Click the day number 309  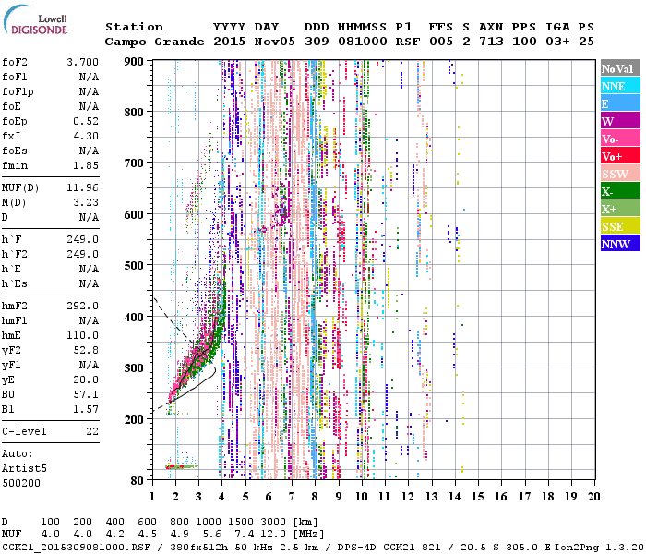point(317,42)
